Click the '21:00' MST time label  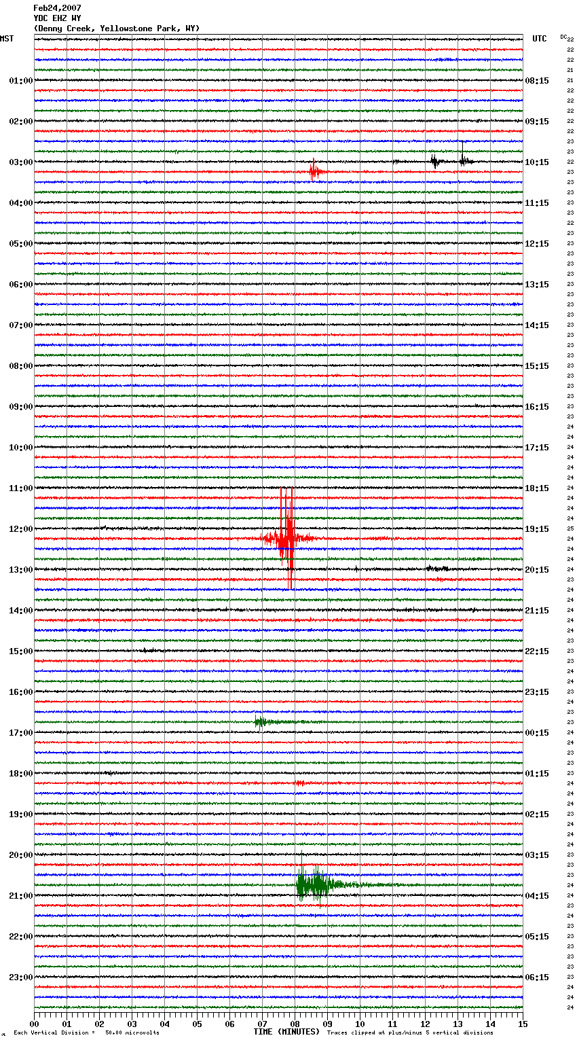pyautogui.click(x=20, y=896)
